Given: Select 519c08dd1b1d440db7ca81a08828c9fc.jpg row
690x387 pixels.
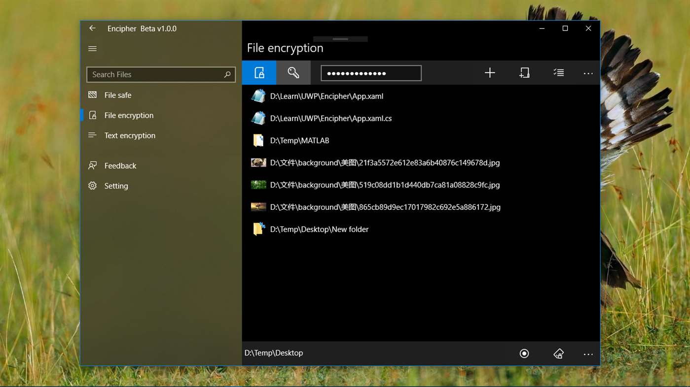Looking at the screenshot, I should tap(421, 185).
